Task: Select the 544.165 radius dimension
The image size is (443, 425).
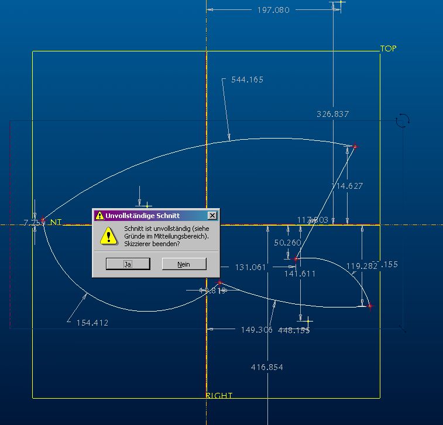Action: [247, 80]
